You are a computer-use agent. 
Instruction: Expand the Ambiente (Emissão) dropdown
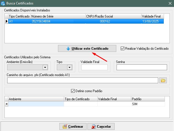[x=45, y=67]
